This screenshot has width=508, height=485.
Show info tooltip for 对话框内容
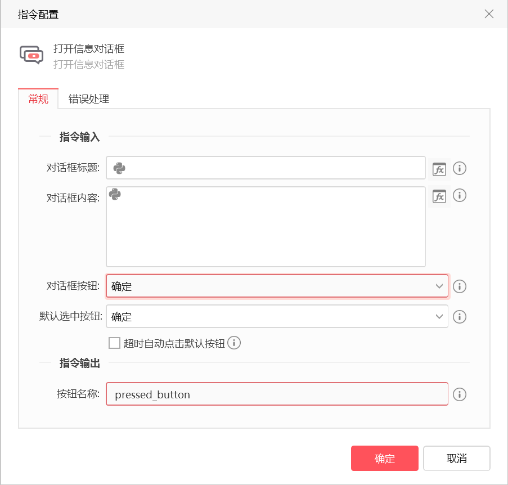(x=460, y=195)
